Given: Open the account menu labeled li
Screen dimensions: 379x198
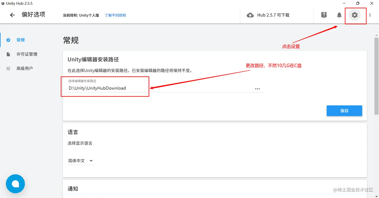Looking at the screenshot, I should [x=370, y=15].
